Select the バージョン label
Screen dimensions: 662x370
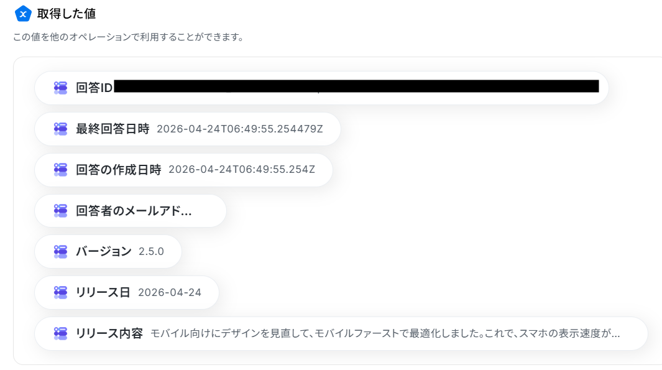coord(103,252)
